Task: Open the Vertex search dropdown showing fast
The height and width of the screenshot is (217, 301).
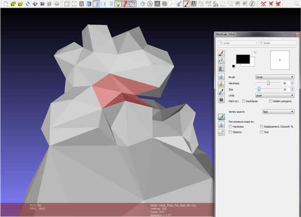Action: (278, 112)
